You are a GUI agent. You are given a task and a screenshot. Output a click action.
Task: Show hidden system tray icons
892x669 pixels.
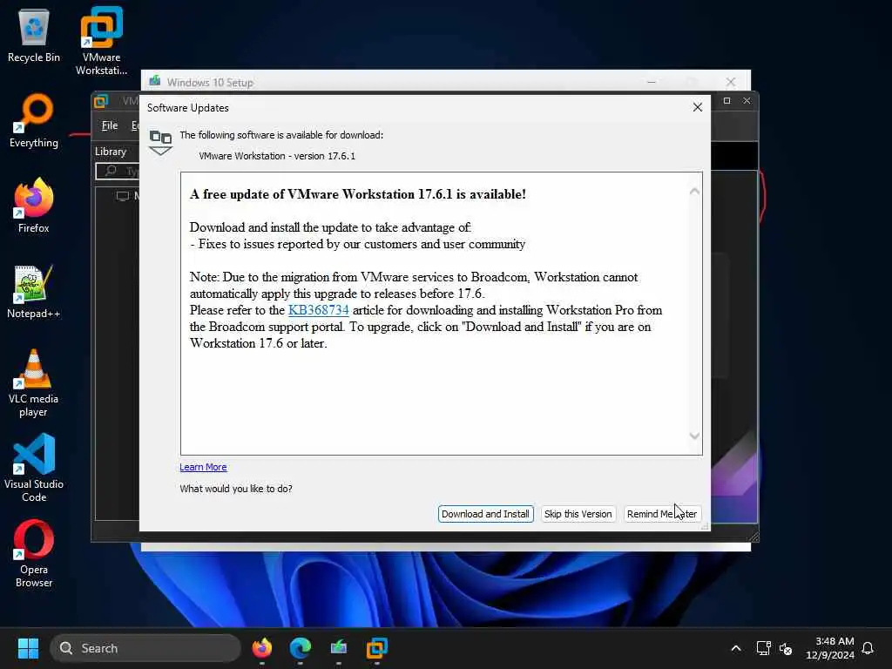(735, 648)
